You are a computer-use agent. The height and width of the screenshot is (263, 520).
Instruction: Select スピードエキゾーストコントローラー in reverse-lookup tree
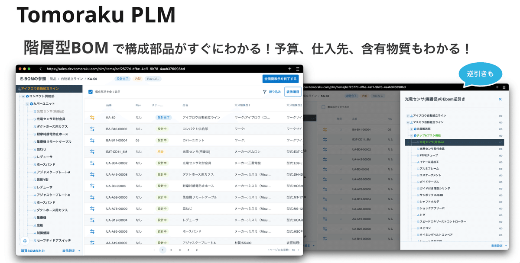pos(443,221)
